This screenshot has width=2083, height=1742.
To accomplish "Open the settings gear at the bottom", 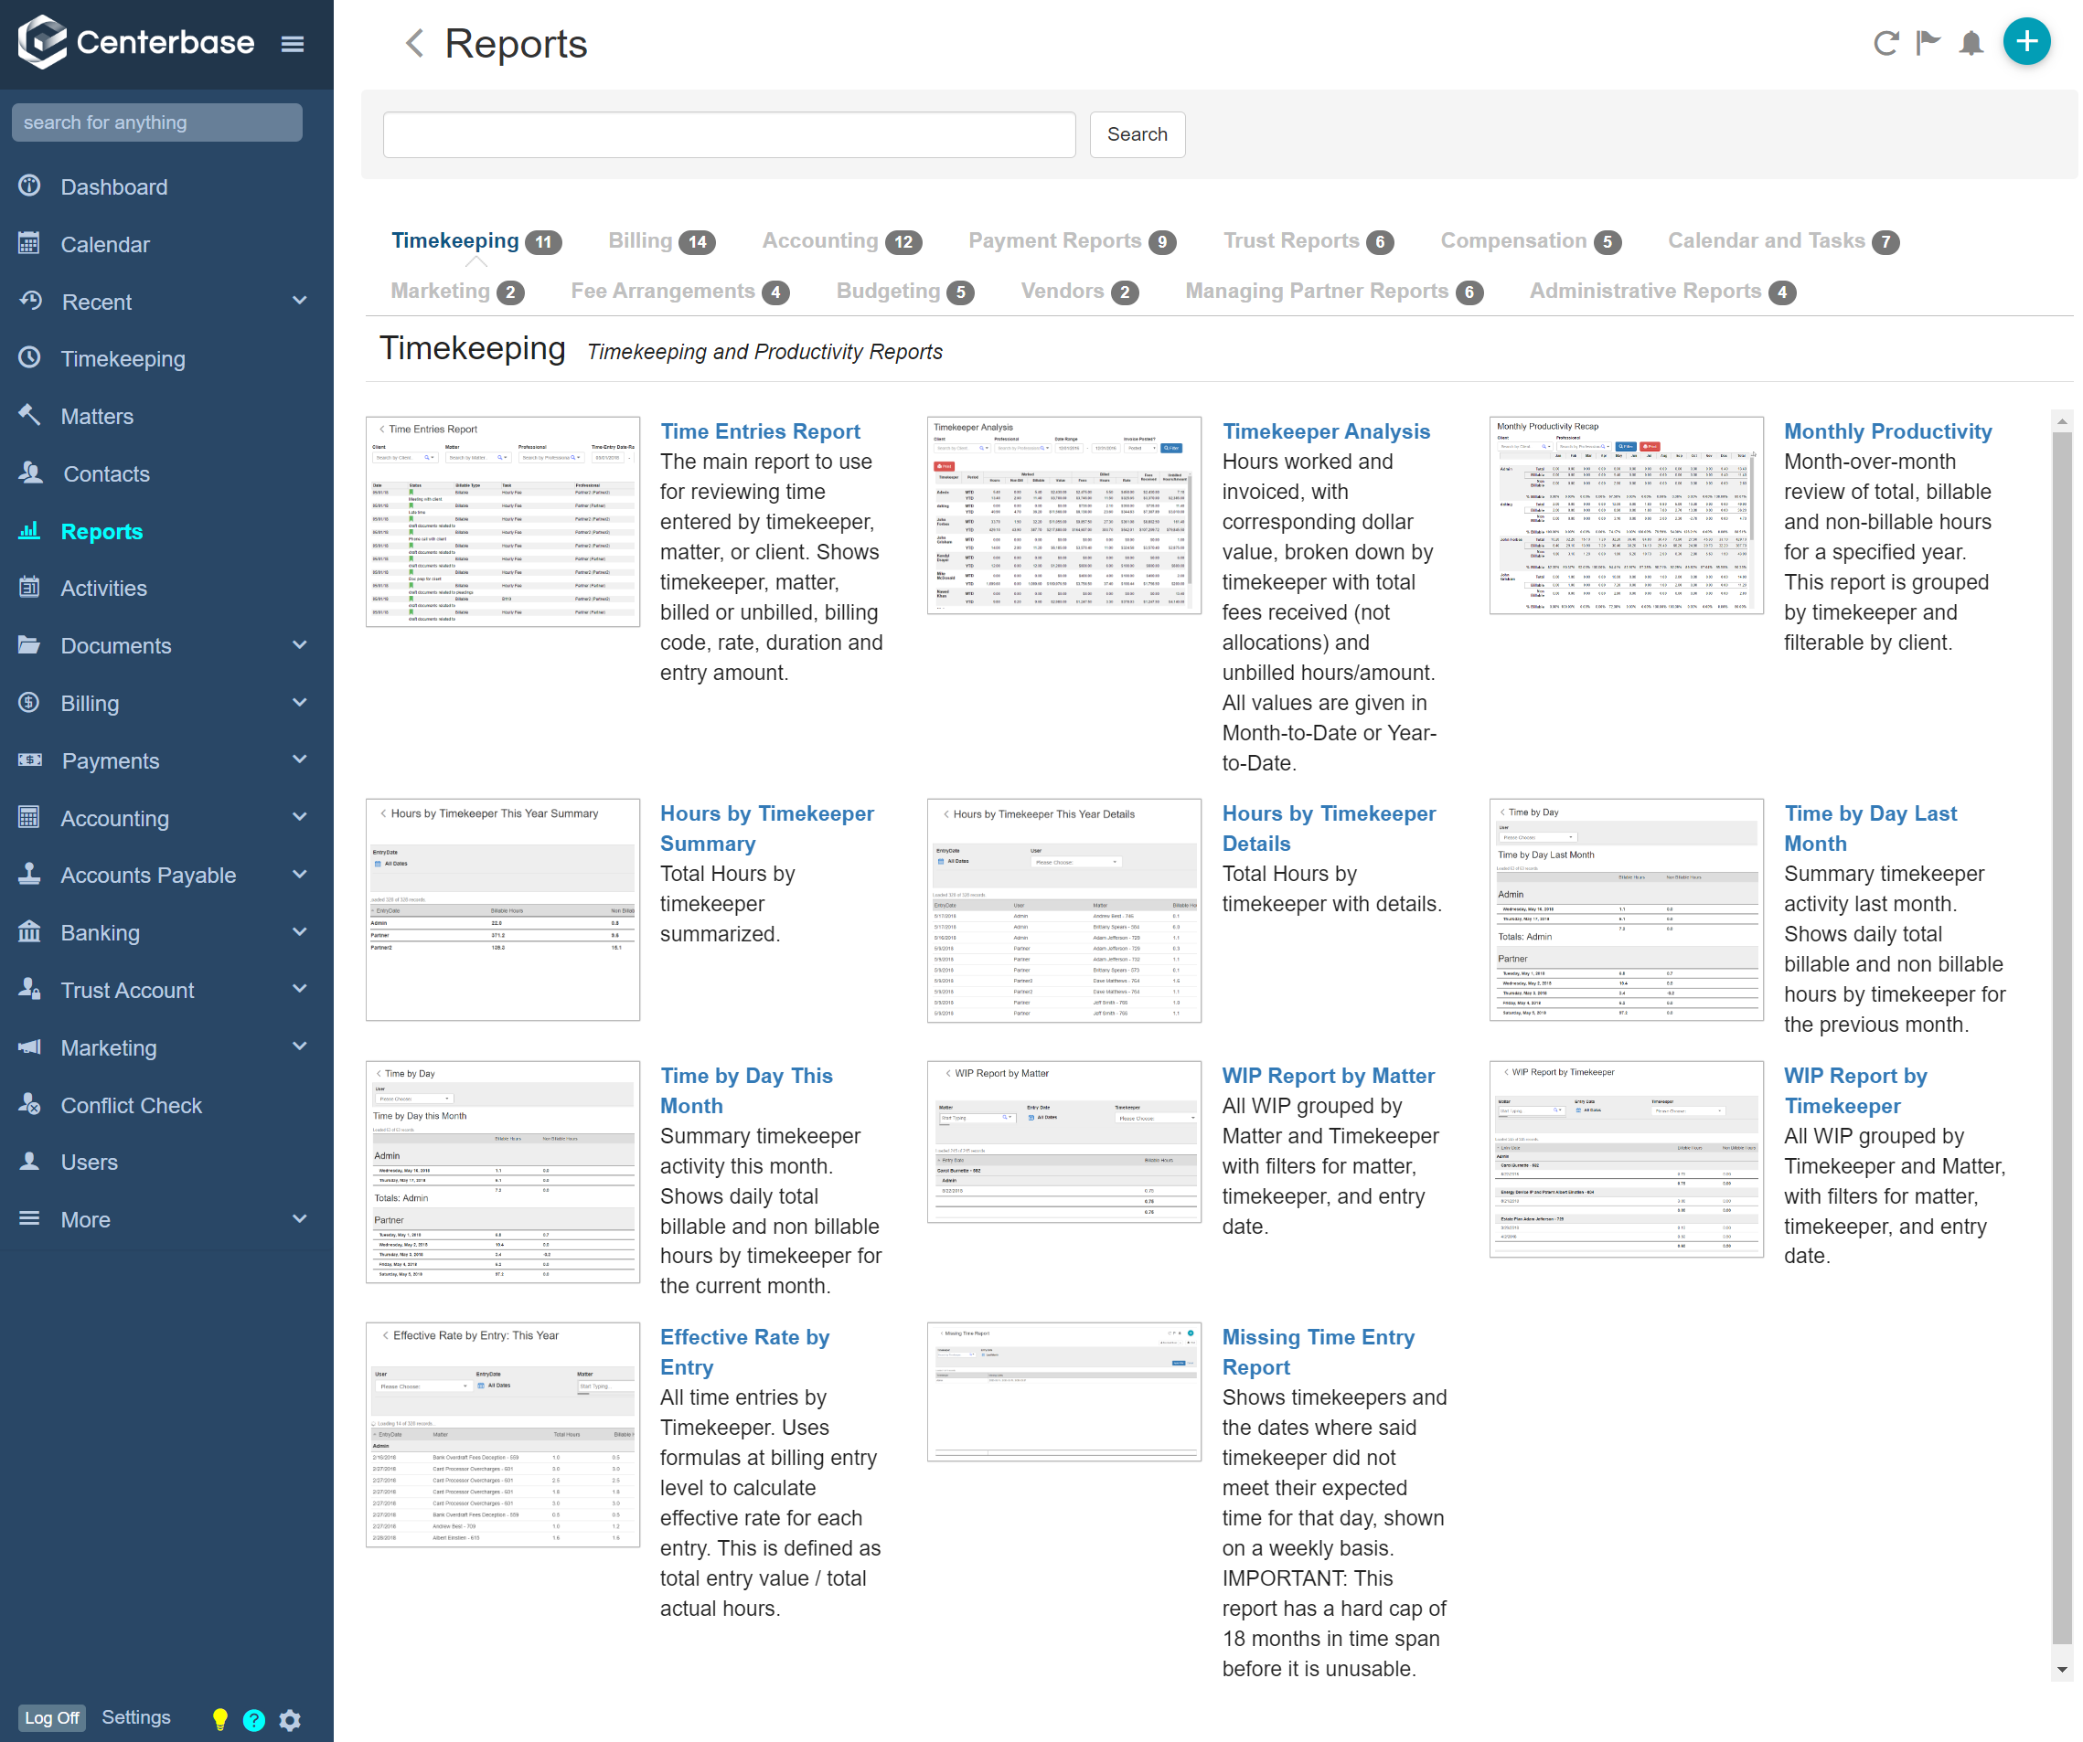I will tap(290, 1718).
